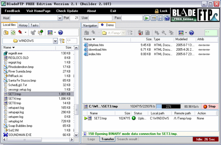Click the local list horizontal scrollbar thumb

tap(25, 139)
